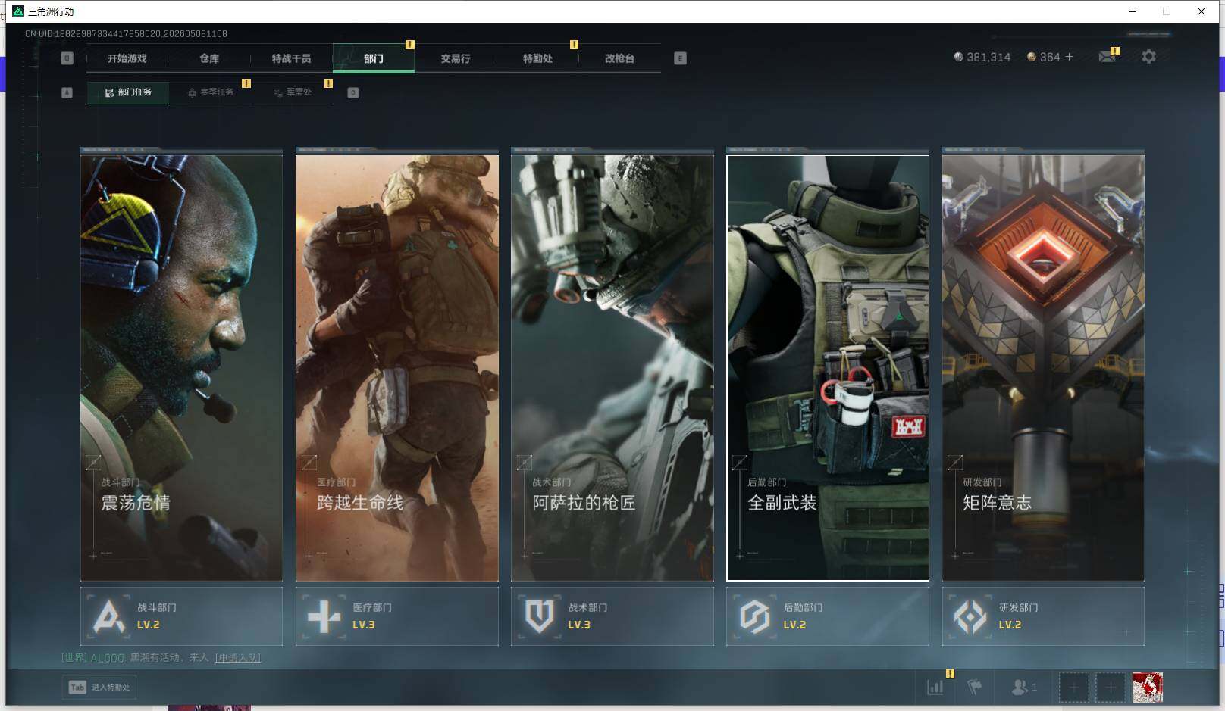Click the 381,314 currency balance
The image size is (1225, 711).
tap(982, 57)
